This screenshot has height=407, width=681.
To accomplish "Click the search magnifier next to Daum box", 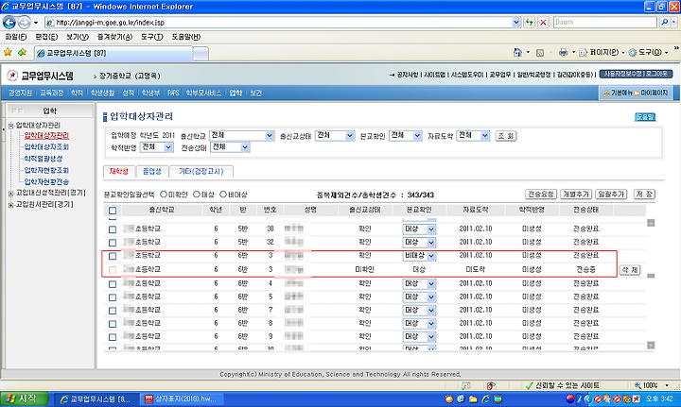I will [x=664, y=22].
